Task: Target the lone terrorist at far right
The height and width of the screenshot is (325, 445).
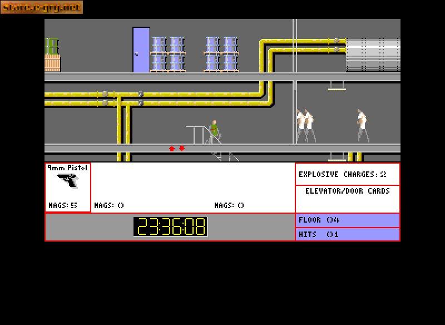Action: point(363,126)
